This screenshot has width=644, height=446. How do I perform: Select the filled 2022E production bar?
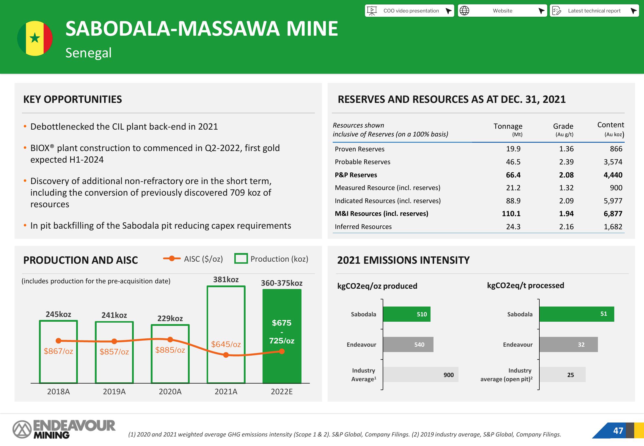[x=282, y=336]
